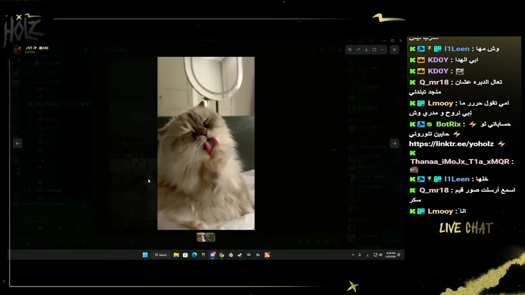The height and width of the screenshot is (295, 525).
Task: Open Google Chrome from the taskbar
Action: tap(222, 255)
